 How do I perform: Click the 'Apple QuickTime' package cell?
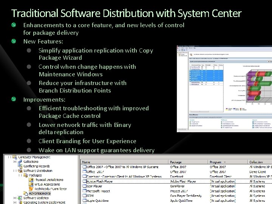pyautogui.click(x=181, y=201)
